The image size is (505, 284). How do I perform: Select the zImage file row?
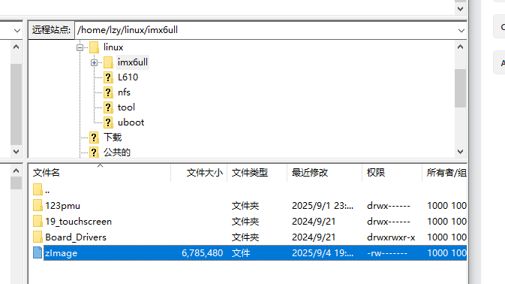(248, 253)
